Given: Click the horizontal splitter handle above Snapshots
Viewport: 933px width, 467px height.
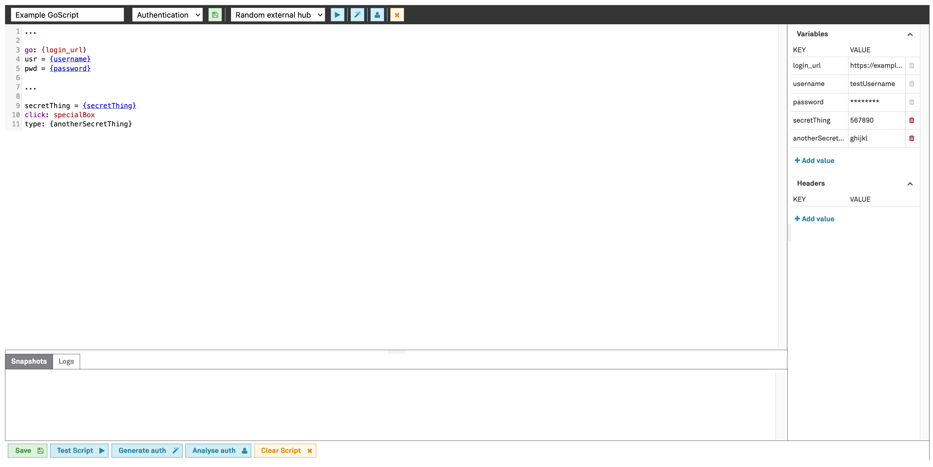Looking at the screenshot, I should pos(396,352).
